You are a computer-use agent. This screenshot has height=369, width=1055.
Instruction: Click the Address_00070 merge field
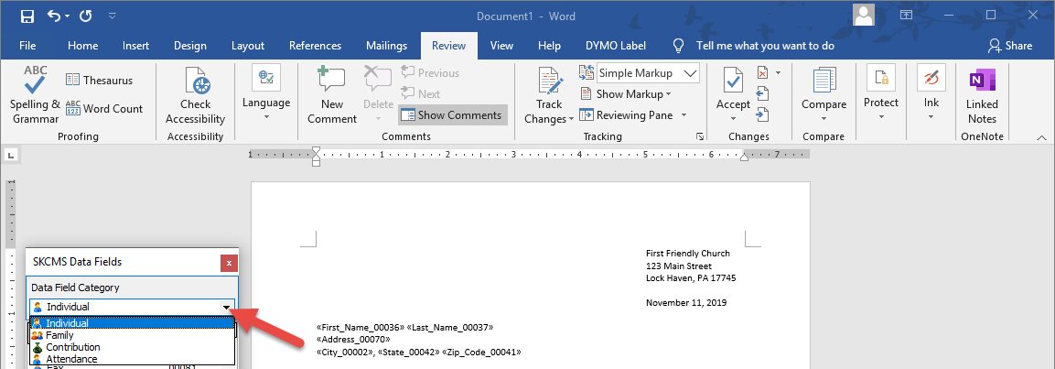(x=353, y=340)
